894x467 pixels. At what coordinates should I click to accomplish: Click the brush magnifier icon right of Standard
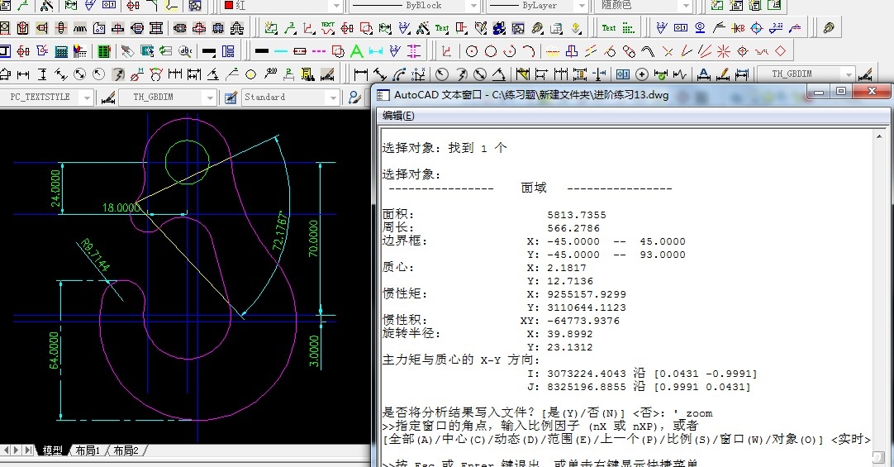354,98
